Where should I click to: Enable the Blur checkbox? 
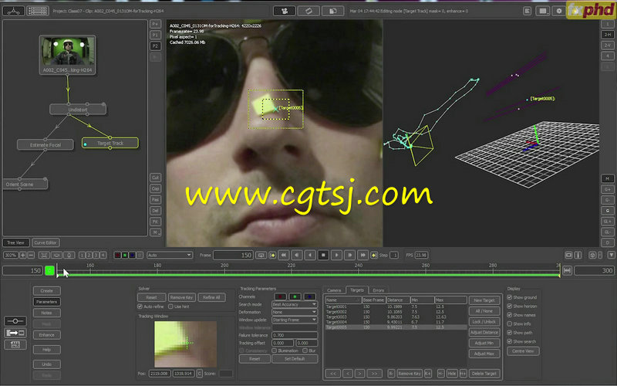pos(305,350)
